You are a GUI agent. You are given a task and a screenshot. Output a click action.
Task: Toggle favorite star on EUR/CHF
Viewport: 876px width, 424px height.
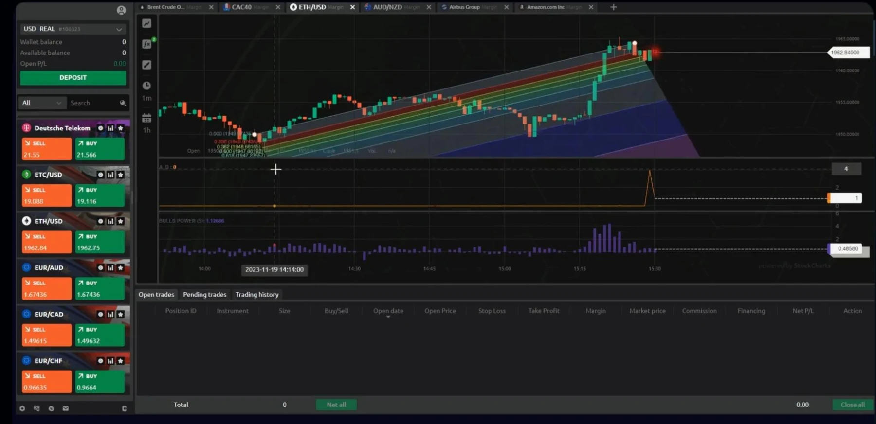coord(121,361)
